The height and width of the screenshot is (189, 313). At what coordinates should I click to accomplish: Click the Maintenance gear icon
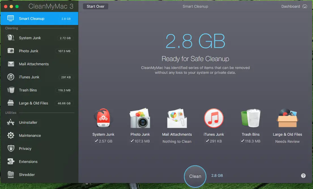pyautogui.click(x=10, y=135)
